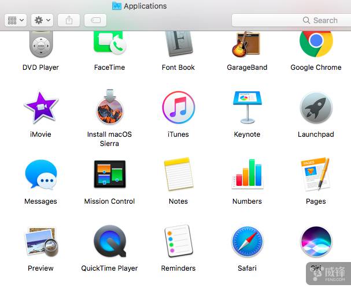The height and width of the screenshot is (288, 351).
Task: Click the "Font Book" label
Action: (178, 68)
